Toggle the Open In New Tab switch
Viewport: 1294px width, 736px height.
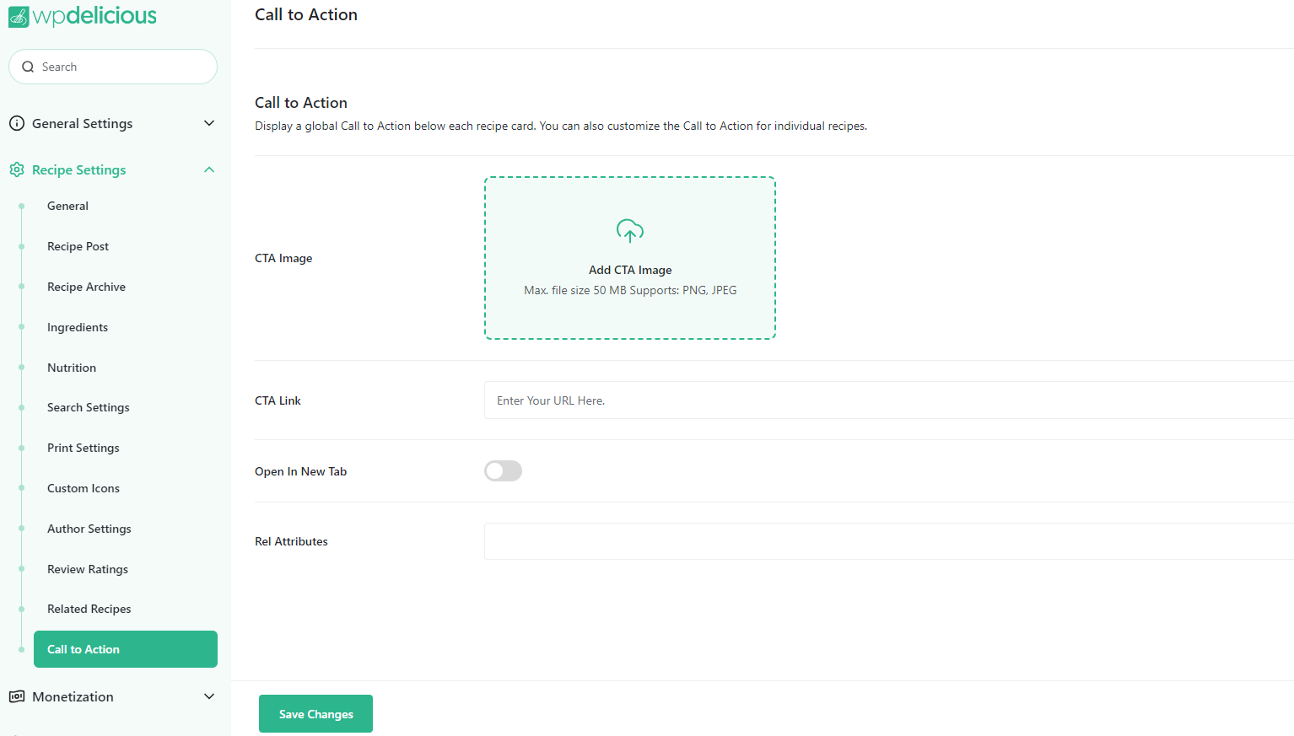coord(503,471)
